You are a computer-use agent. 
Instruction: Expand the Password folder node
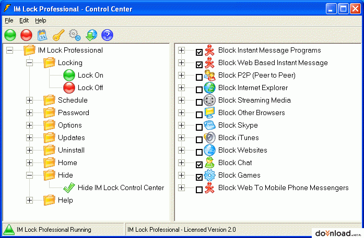29,112
